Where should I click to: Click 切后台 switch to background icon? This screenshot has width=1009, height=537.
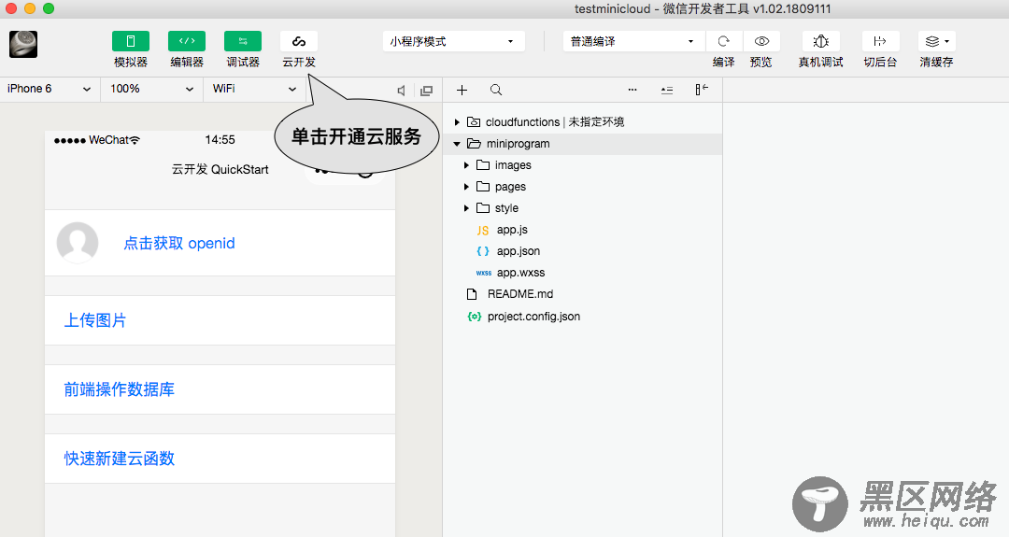(880, 41)
